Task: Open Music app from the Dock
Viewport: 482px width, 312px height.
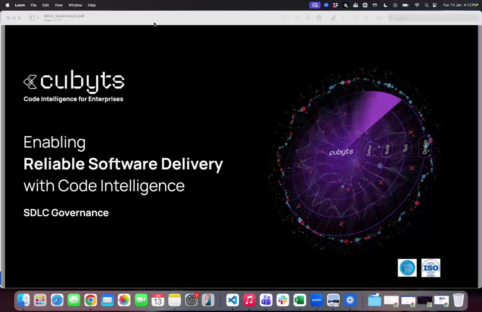Action: pyautogui.click(x=249, y=300)
